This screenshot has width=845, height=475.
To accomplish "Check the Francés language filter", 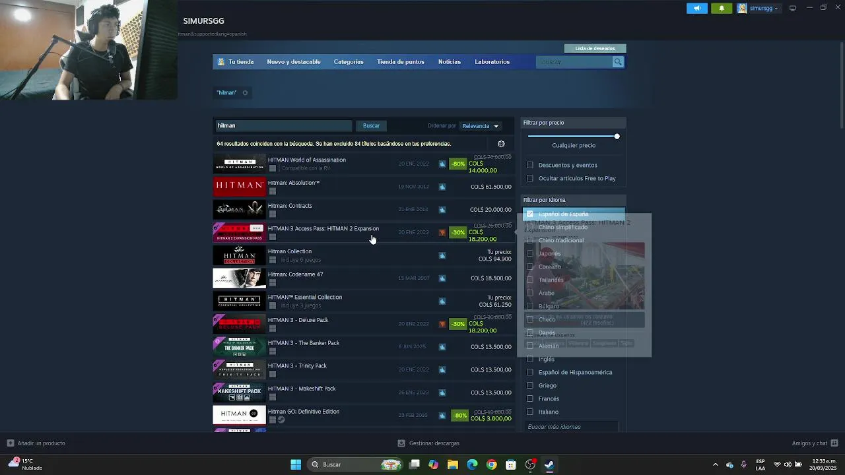I will click(529, 398).
